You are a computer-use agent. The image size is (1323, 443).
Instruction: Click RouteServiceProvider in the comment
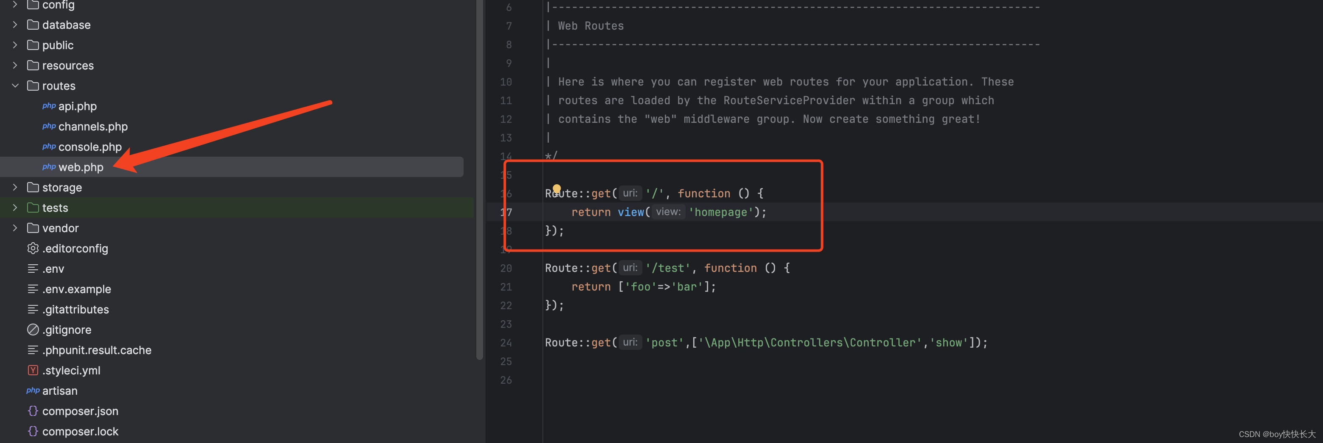tap(789, 100)
